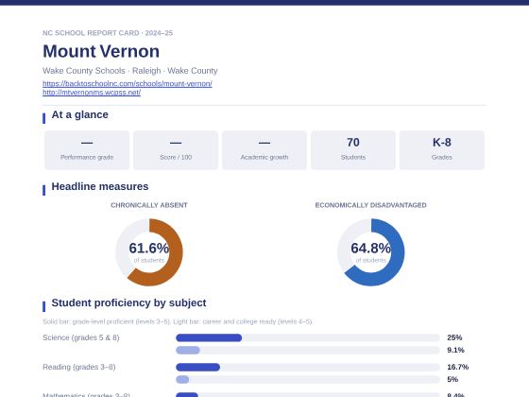The width and height of the screenshot is (529, 397).
Task: Click the 9.1% Science value
Action: click(x=455, y=350)
